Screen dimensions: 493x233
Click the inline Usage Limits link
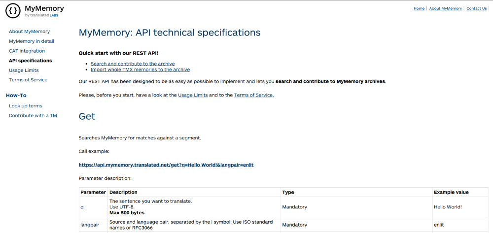pos(193,95)
